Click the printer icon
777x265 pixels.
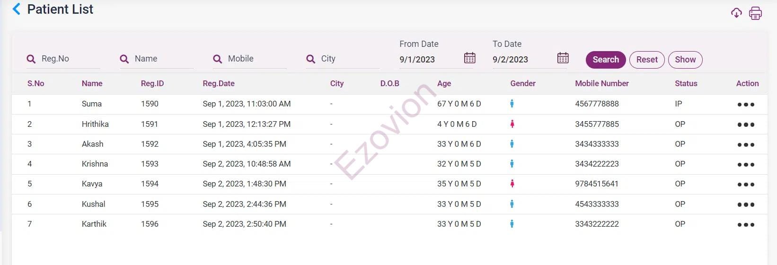(755, 13)
